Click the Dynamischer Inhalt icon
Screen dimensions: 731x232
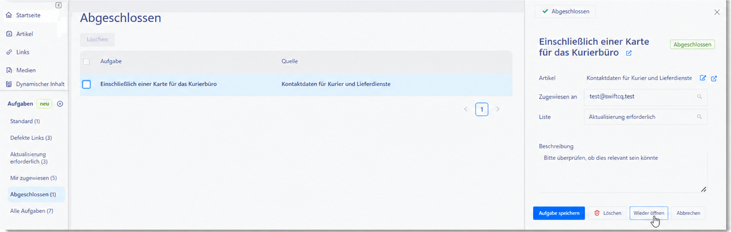[x=9, y=84]
